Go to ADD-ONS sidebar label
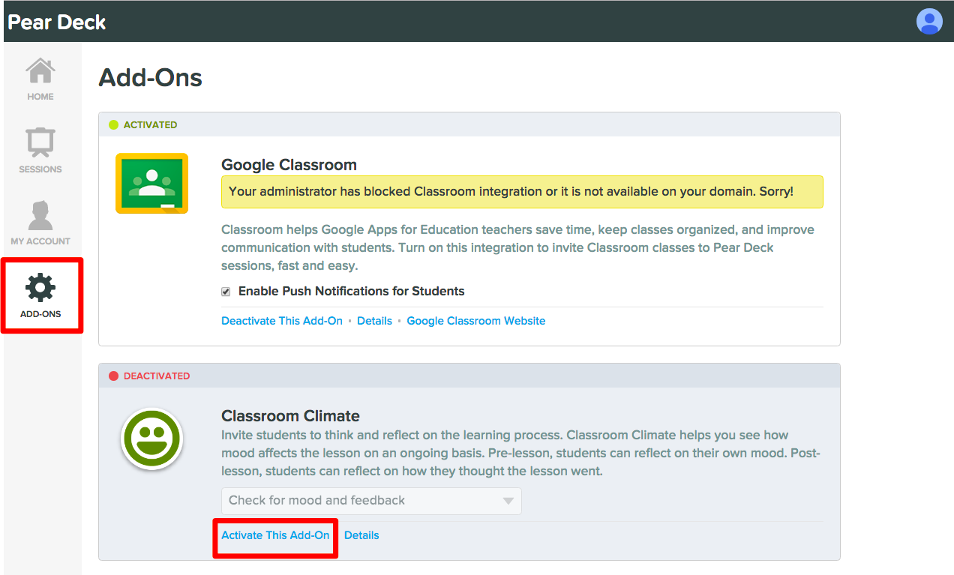This screenshot has height=575, width=954. (x=40, y=314)
